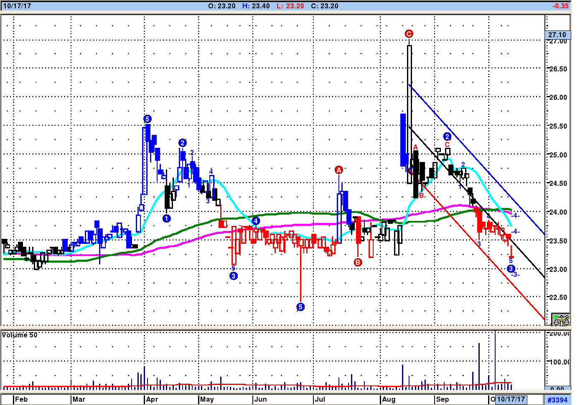Click the balance scale icon on price axis
Image resolution: width=585 pixels, height=405 pixels.
[560, 319]
